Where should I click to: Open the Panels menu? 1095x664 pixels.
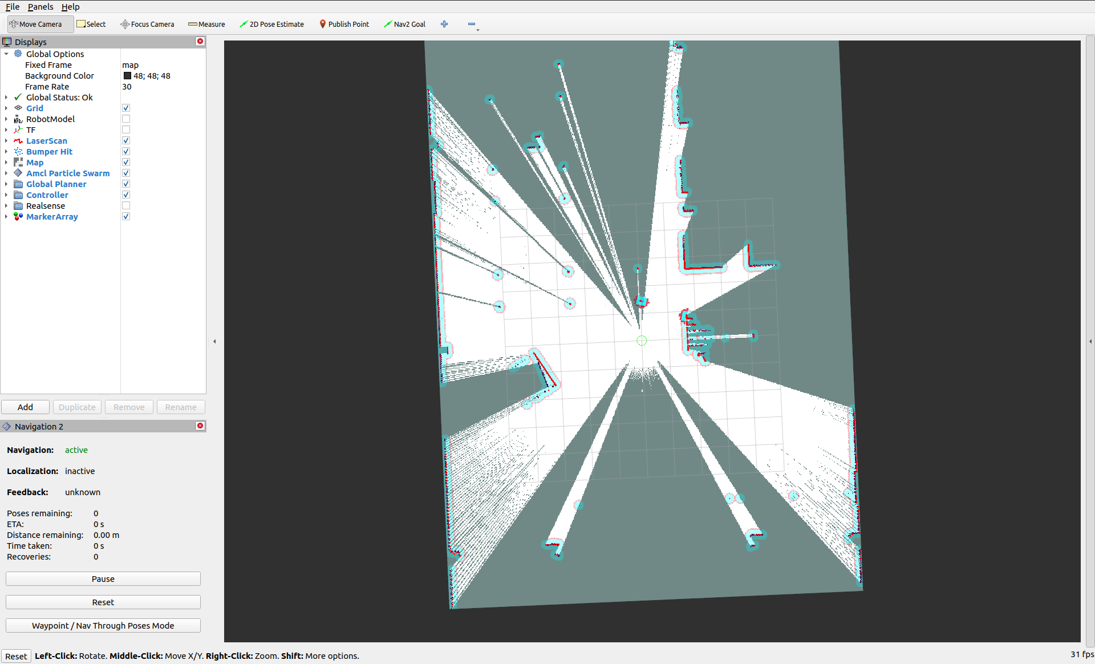pyautogui.click(x=40, y=7)
